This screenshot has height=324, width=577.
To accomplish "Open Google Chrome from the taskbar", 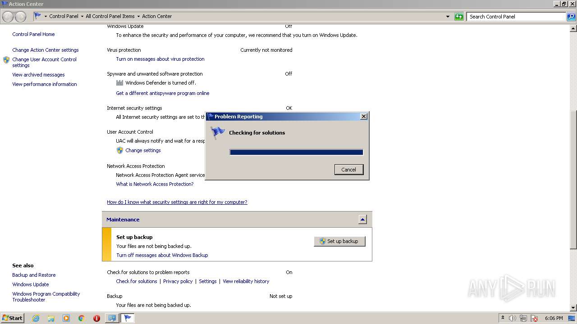I will coord(81,318).
